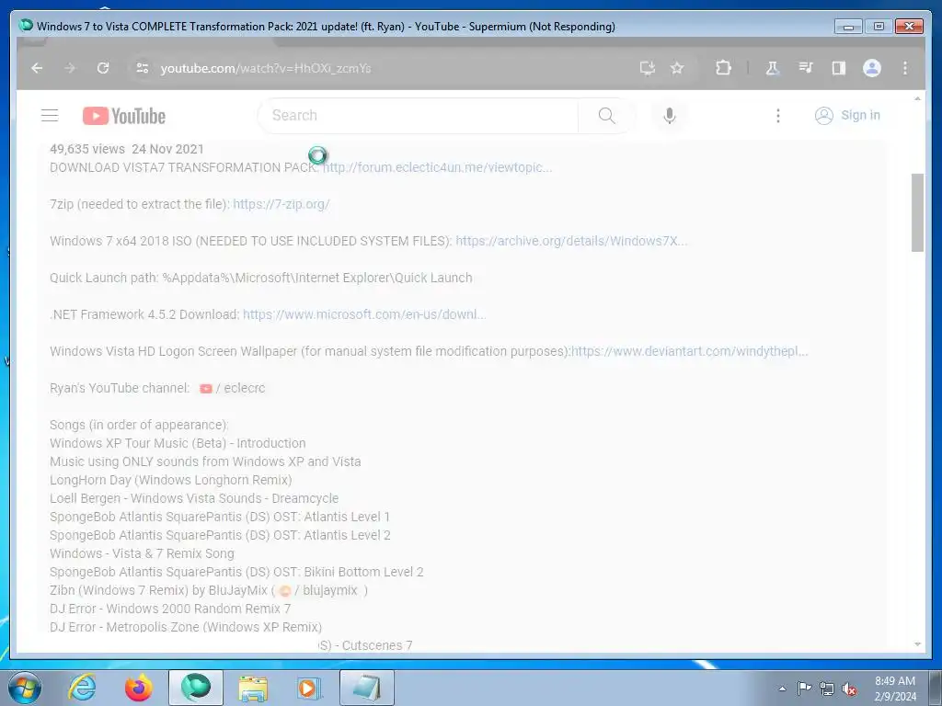942x706 pixels.
Task: Click the '49,635 views 24 Nov 2021' text
Action: [127, 149]
